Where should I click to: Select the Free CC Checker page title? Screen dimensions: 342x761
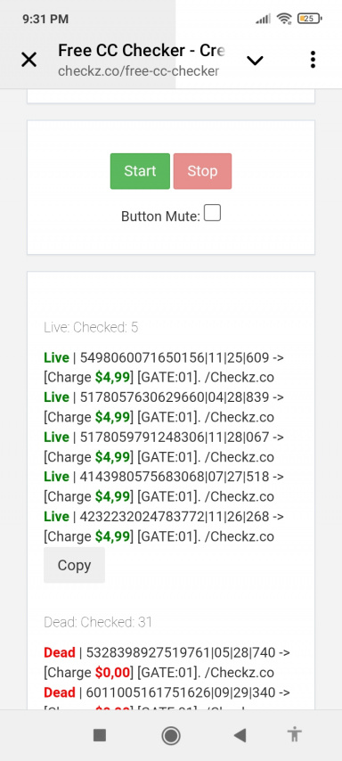tap(142, 51)
